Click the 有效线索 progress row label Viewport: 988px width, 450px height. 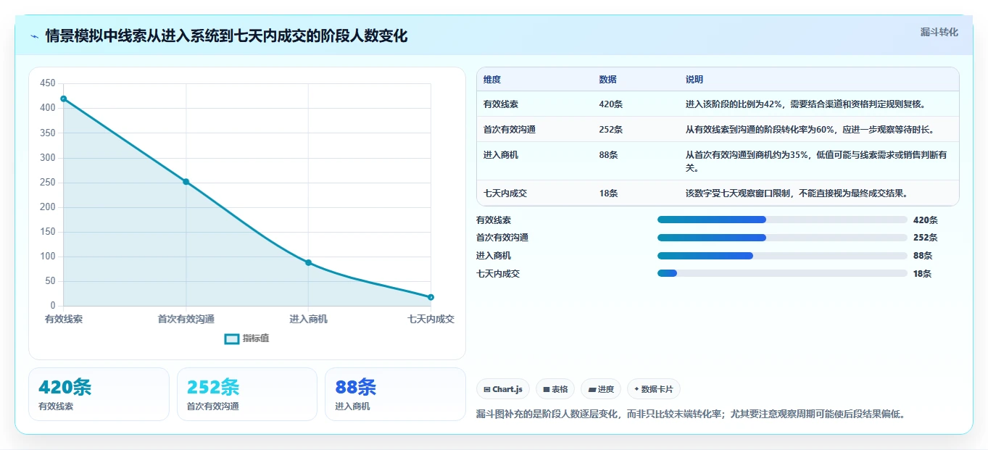(x=494, y=220)
